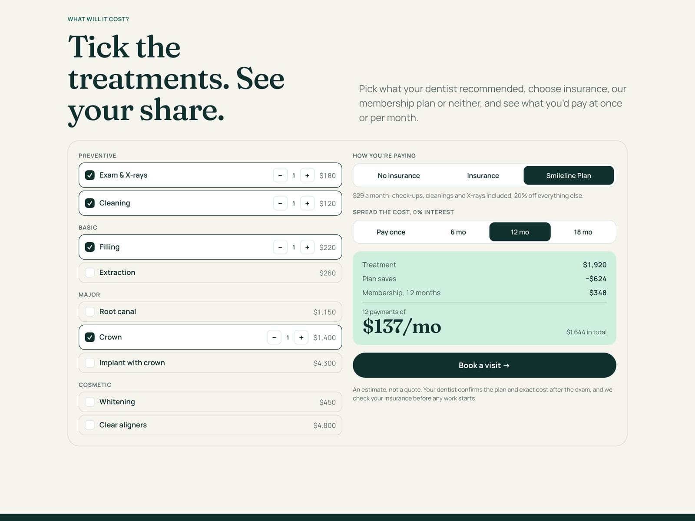Increase the Crown quantity with plus button
The width and height of the screenshot is (695, 521).
pos(301,337)
